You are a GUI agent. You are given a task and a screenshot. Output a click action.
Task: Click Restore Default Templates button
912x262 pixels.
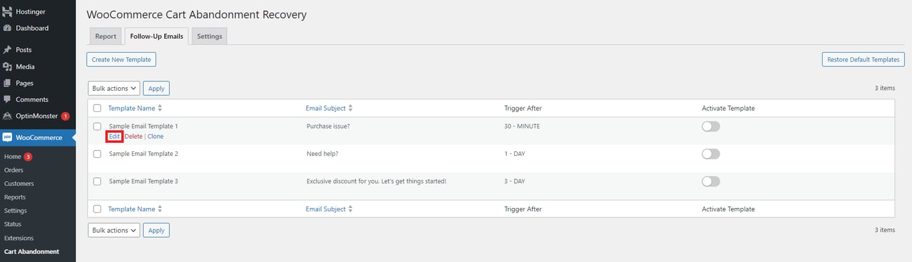[863, 59]
